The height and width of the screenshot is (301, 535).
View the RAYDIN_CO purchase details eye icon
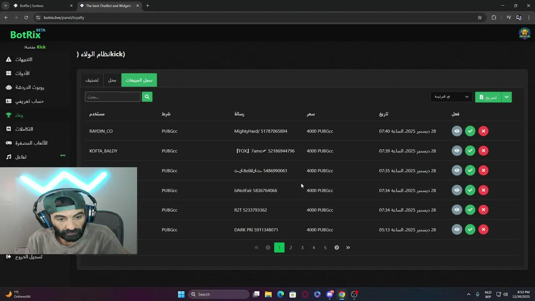[x=457, y=131]
